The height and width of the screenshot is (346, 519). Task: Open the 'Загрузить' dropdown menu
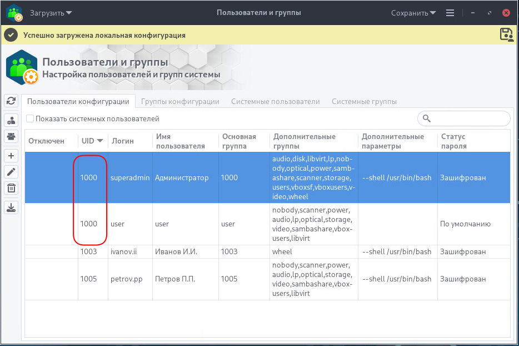pos(50,13)
